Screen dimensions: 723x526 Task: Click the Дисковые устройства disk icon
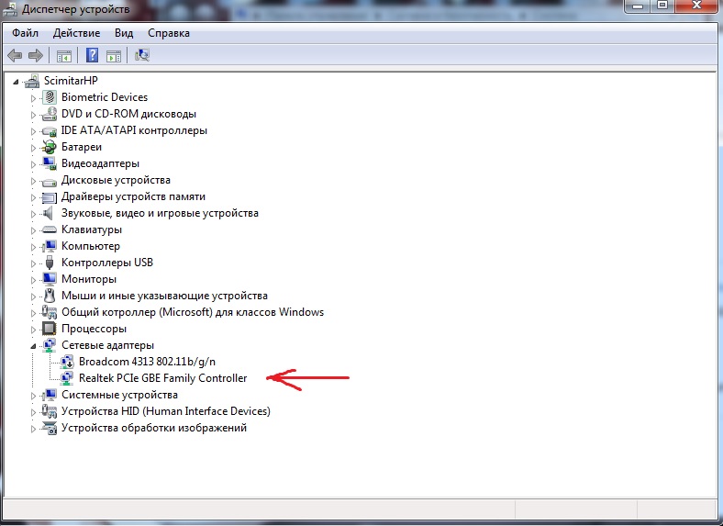click(49, 182)
